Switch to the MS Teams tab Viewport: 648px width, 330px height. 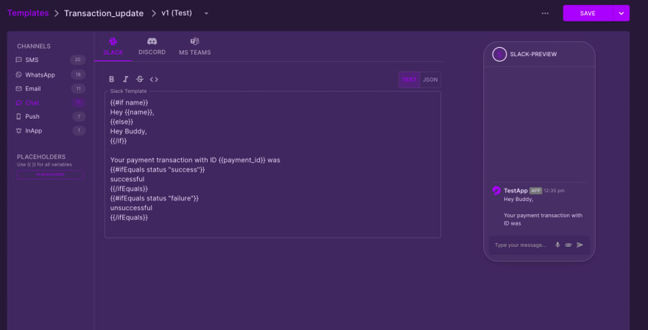pyautogui.click(x=194, y=46)
